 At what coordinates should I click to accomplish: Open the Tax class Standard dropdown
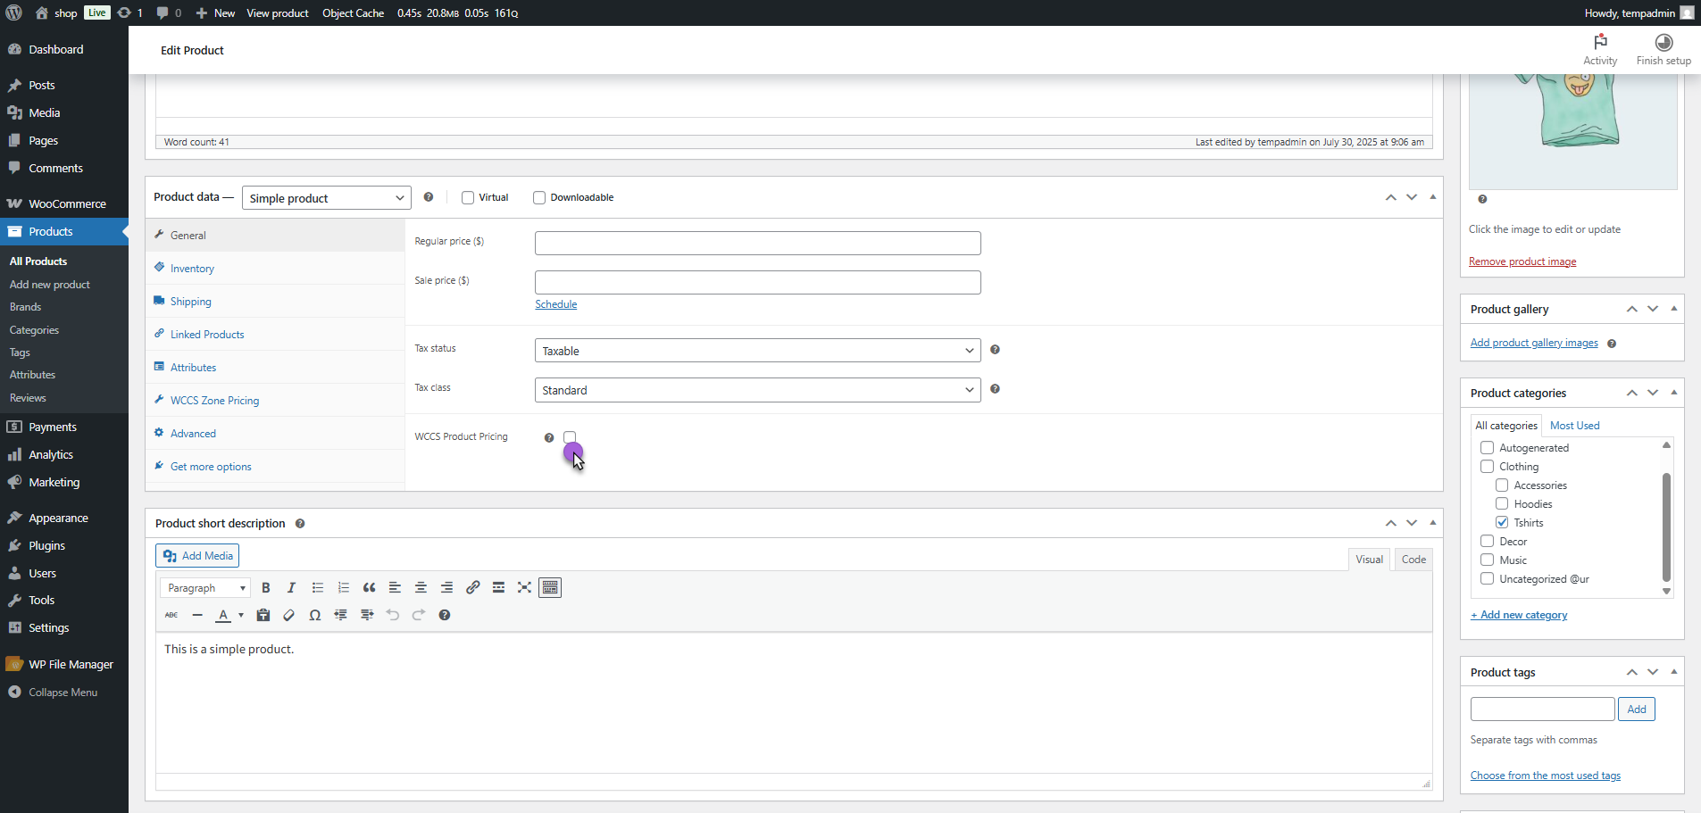[757, 390]
